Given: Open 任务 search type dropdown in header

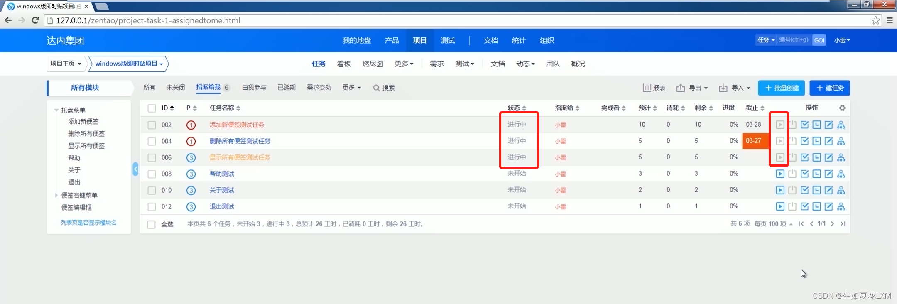Looking at the screenshot, I should point(766,40).
